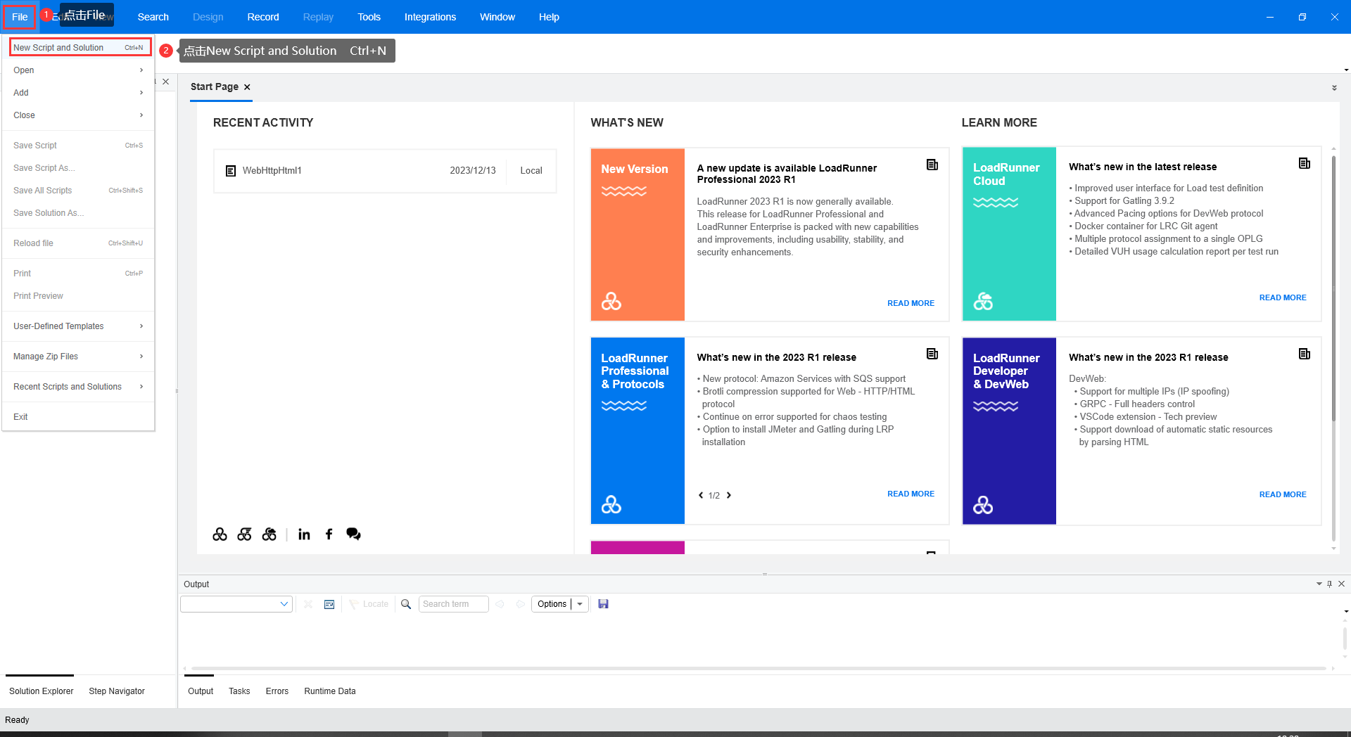Open the document icon on the New Version card
This screenshot has height=737, width=1351.
932,165
